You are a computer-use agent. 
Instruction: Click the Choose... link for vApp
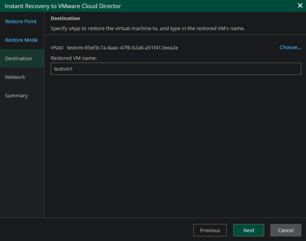click(x=290, y=47)
